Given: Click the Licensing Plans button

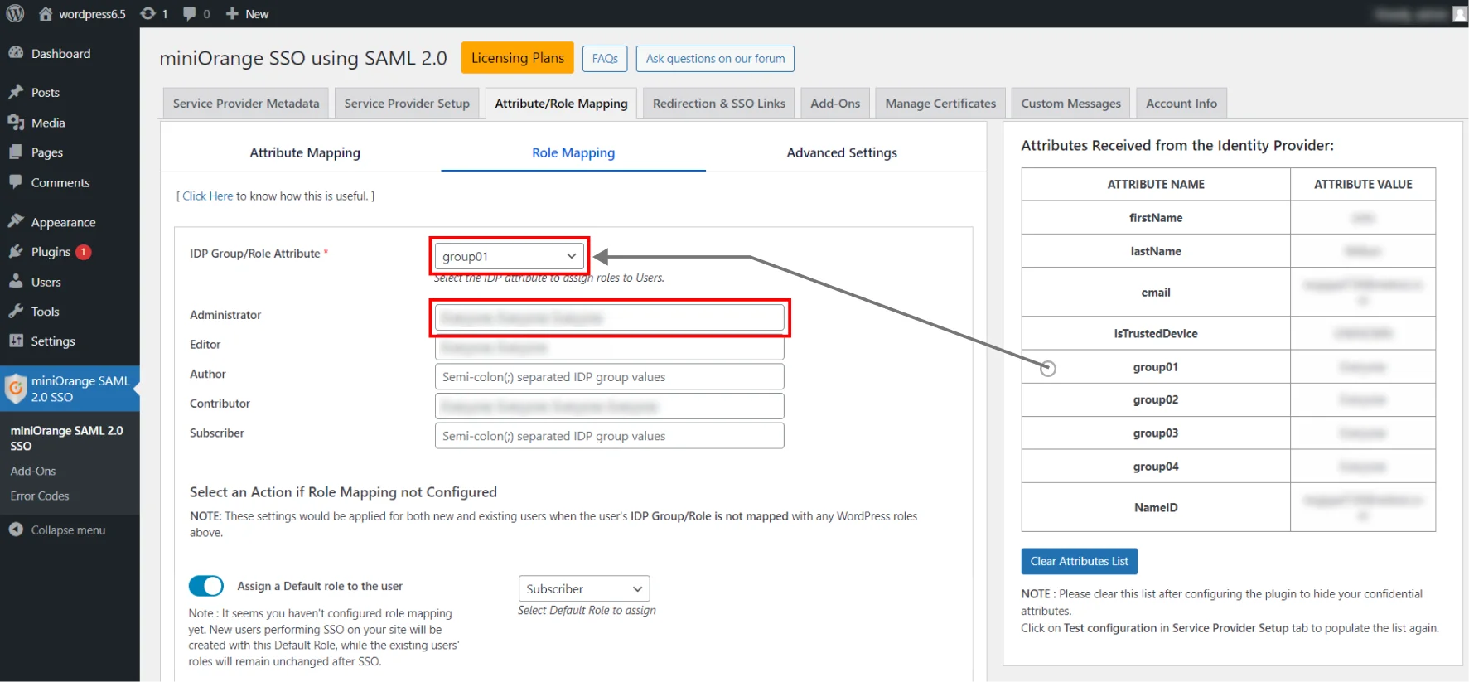Looking at the screenshot, I should point(518,58).
